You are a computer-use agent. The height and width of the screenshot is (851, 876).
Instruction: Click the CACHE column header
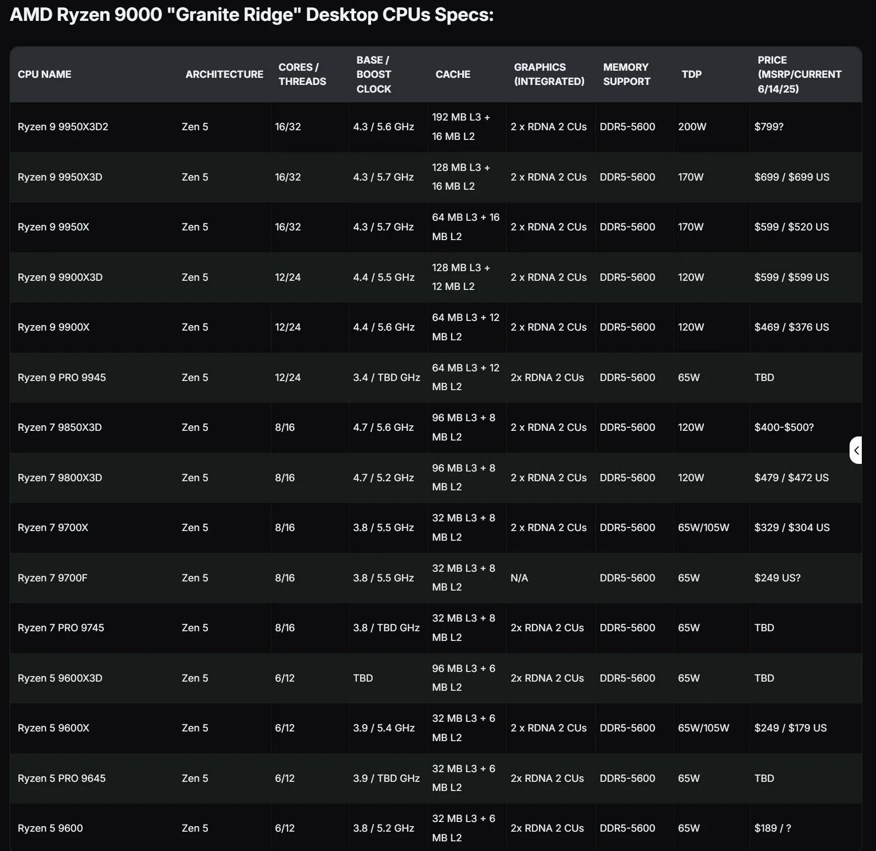click(452, 74)
